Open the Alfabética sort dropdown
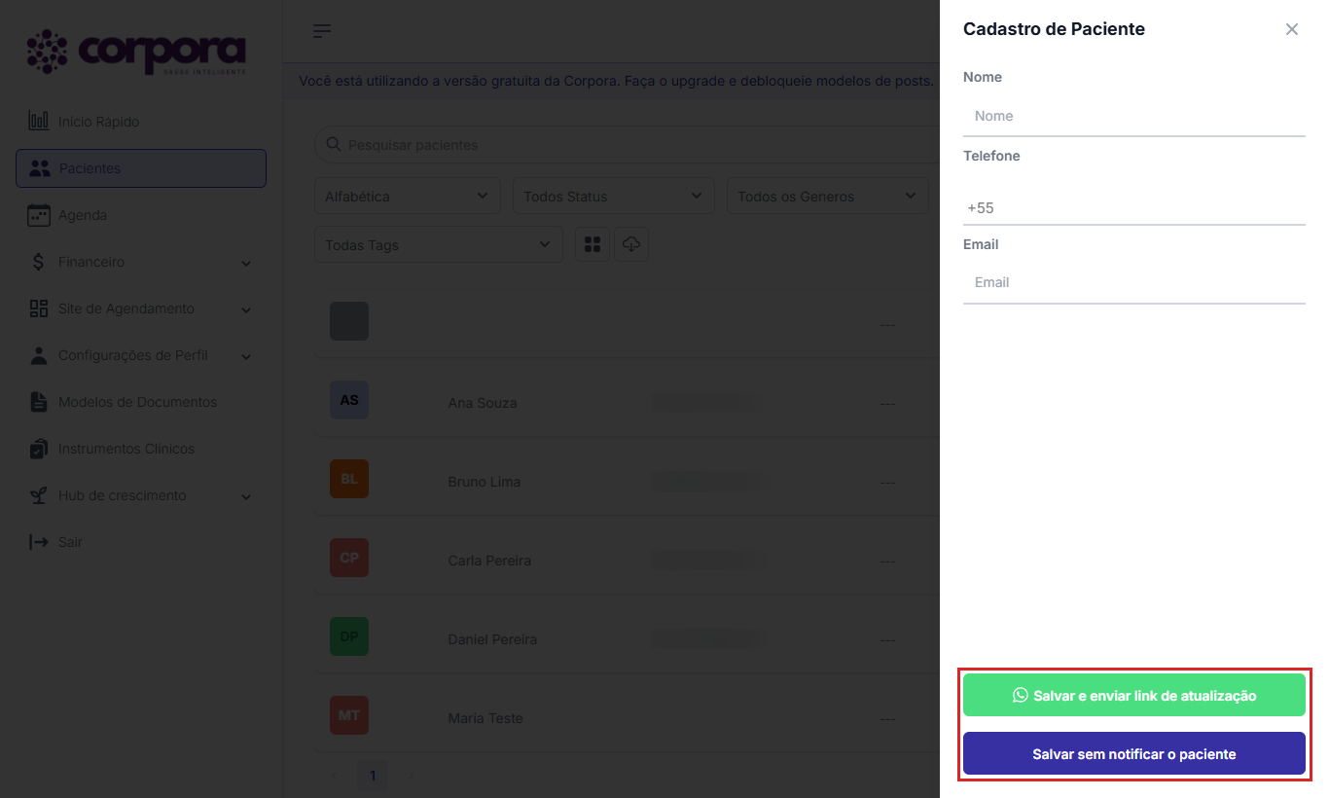This screenshot has width=1329, height=798. [408, 196]
